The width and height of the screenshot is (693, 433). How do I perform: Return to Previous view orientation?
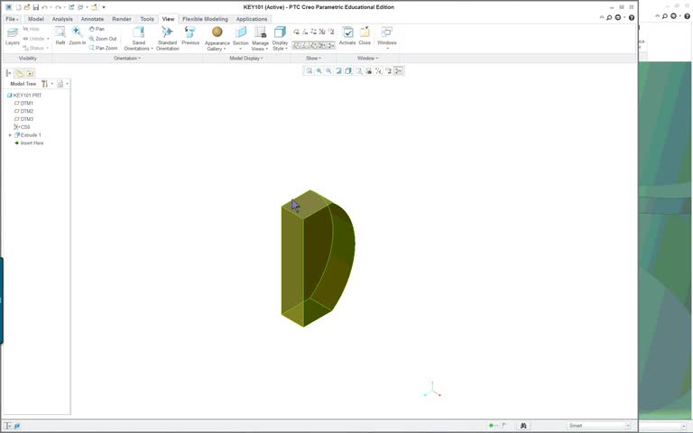[x=190, y=36]
